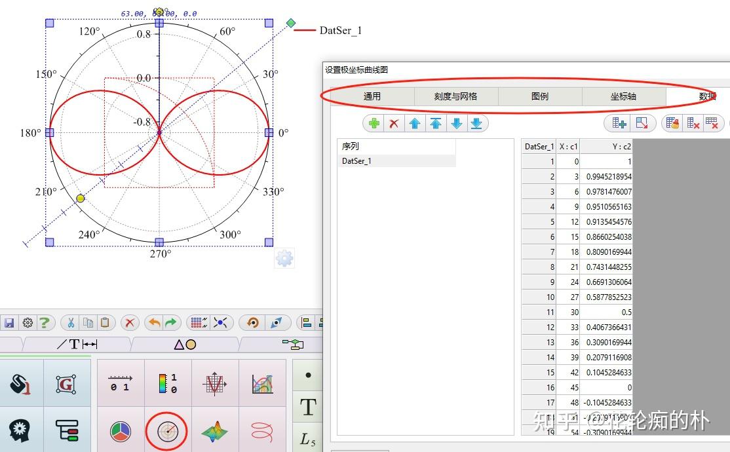Viewport: 730px width, 452px height.
Task: Select the Text tool T
Action: [x=308, y=407]
